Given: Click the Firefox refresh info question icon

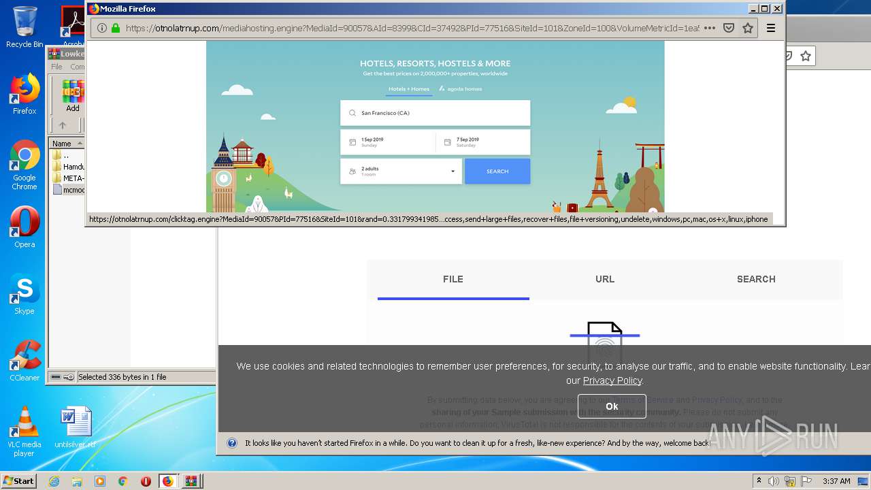Looking at the screenshot, I should coord(232,443).
